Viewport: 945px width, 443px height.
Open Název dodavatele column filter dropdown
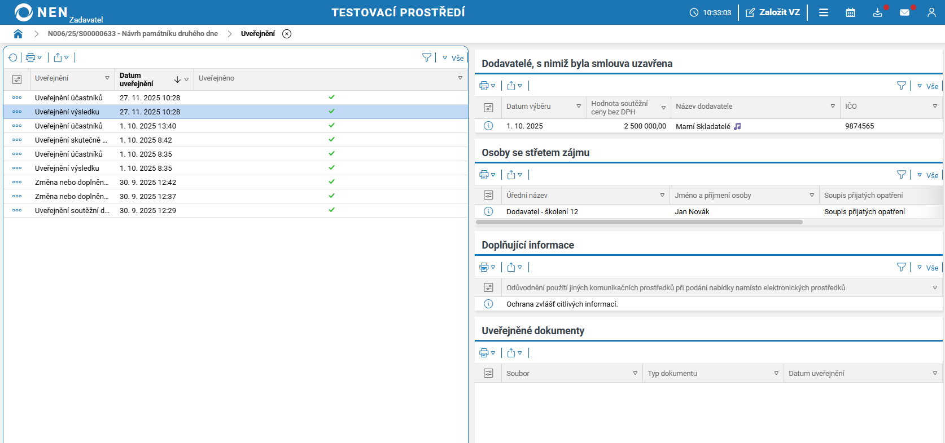[x=833, y=106]
